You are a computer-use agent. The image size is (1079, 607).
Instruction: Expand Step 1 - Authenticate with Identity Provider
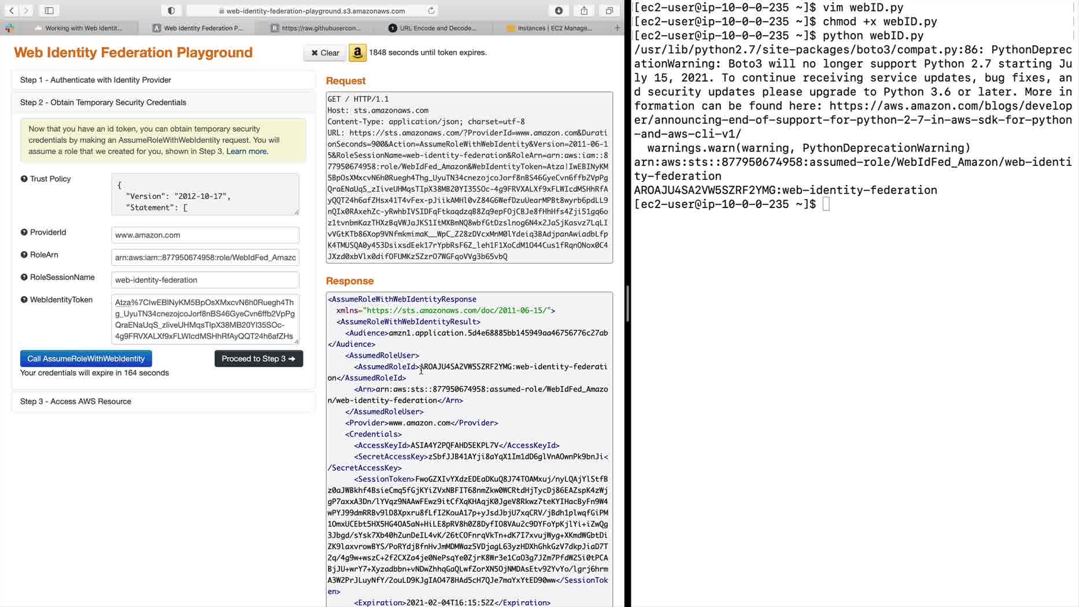click(x=163, y=80)
